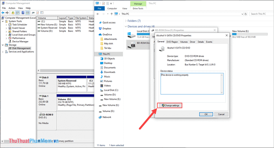Click Explorer back navigation arrow
274x148 pixels.
click(98, 14)
